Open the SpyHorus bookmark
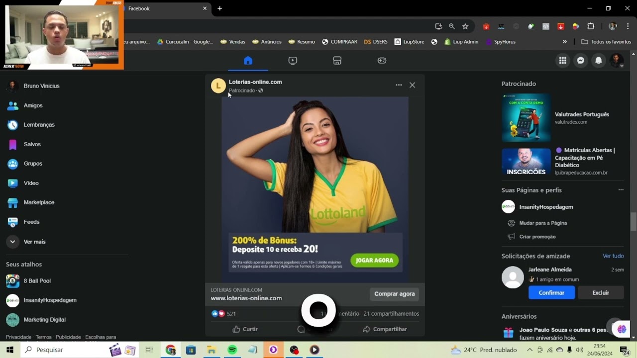 tap(501, 42)
